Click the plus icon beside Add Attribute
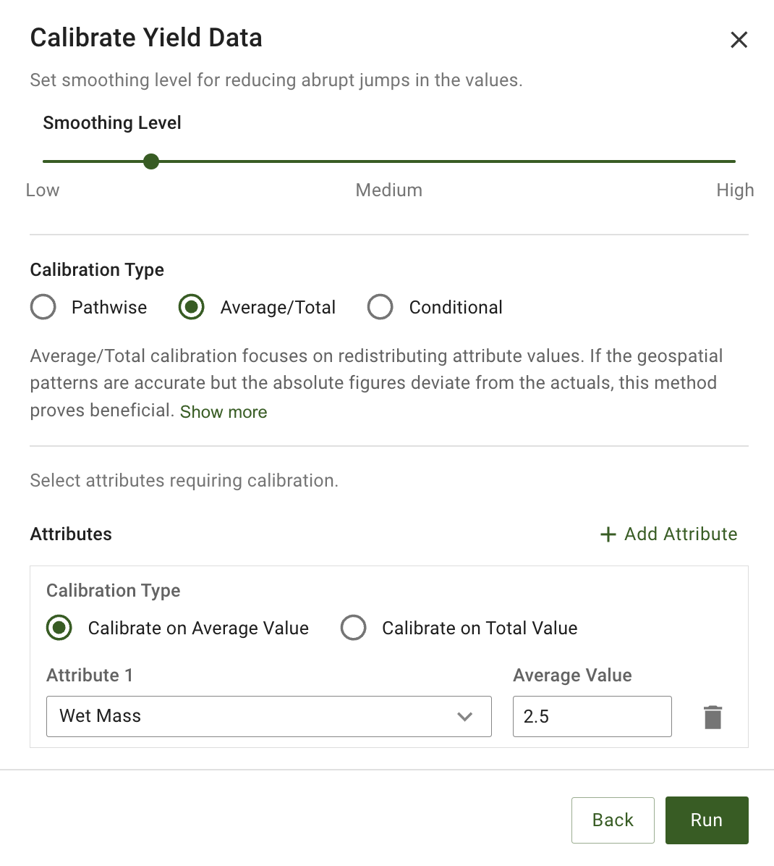This screenshot has width=774, height=866. 608,534
